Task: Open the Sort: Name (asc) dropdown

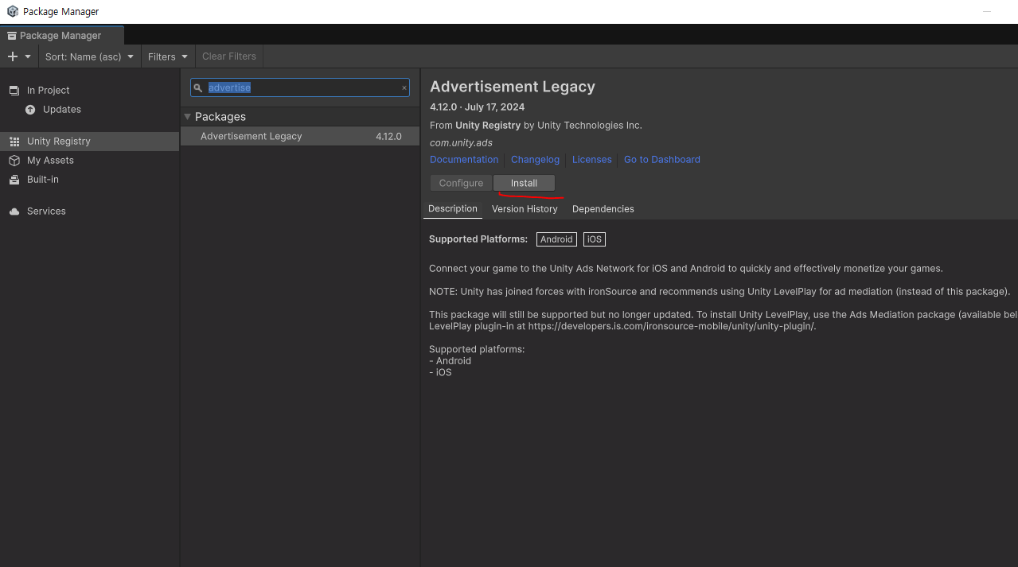Action: 89,56
